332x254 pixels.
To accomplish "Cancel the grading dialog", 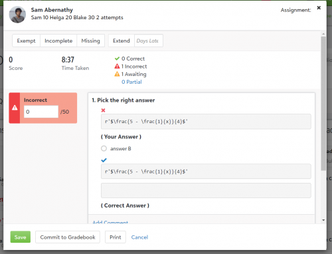I will (139, 237).
